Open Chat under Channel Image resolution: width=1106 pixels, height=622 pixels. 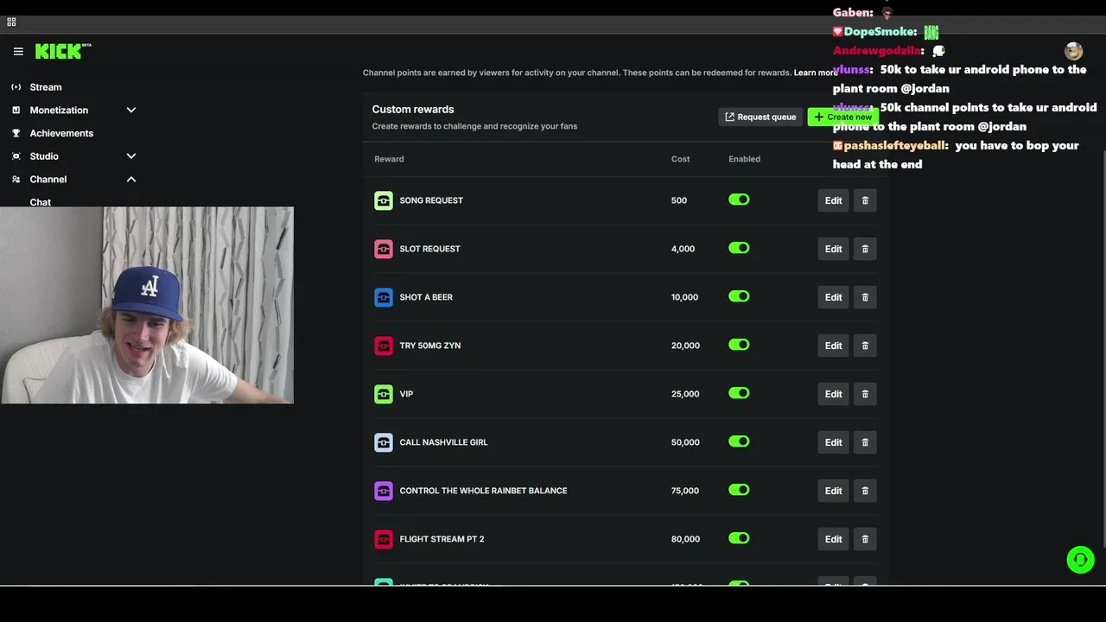[41, 202]
